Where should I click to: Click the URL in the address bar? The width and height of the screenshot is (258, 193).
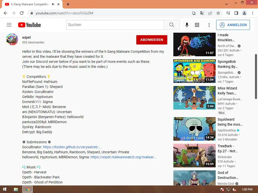point(64,13)
